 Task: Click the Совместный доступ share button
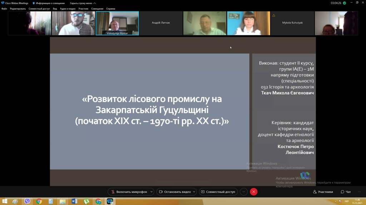[218, 192]
